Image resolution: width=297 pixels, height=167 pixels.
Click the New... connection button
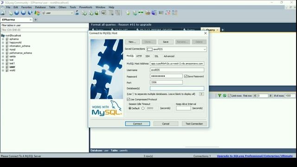(132, 42)
